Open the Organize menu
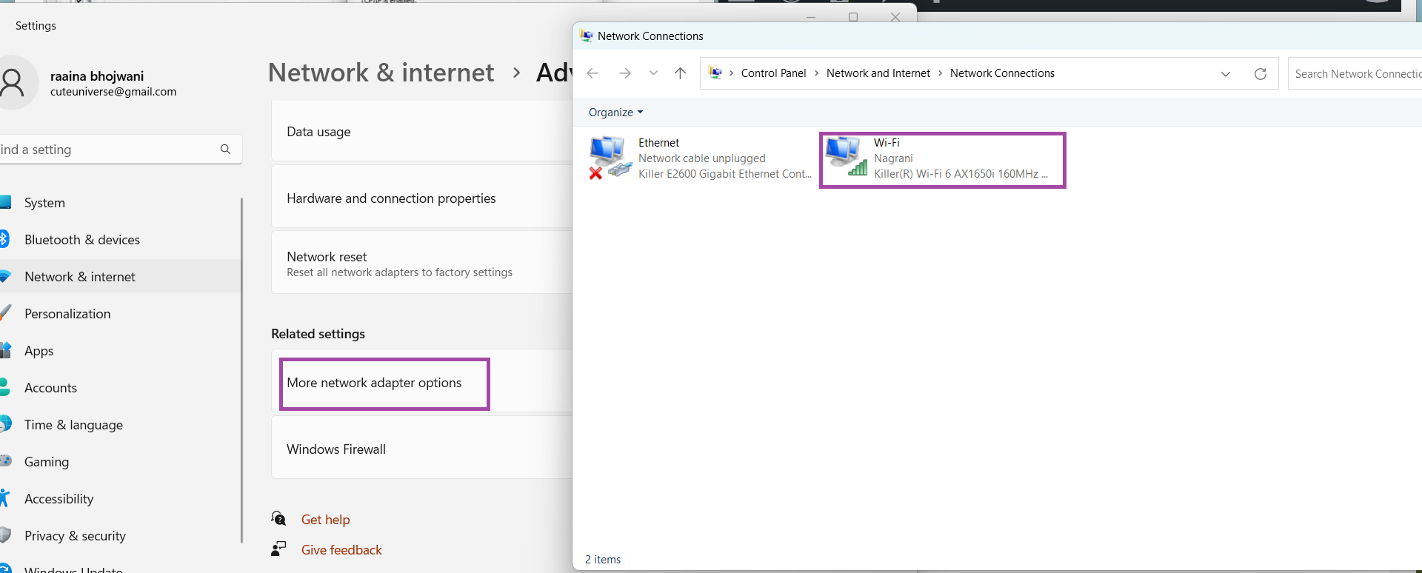This screenshot has height=573, width=1422. pos(616,113)
